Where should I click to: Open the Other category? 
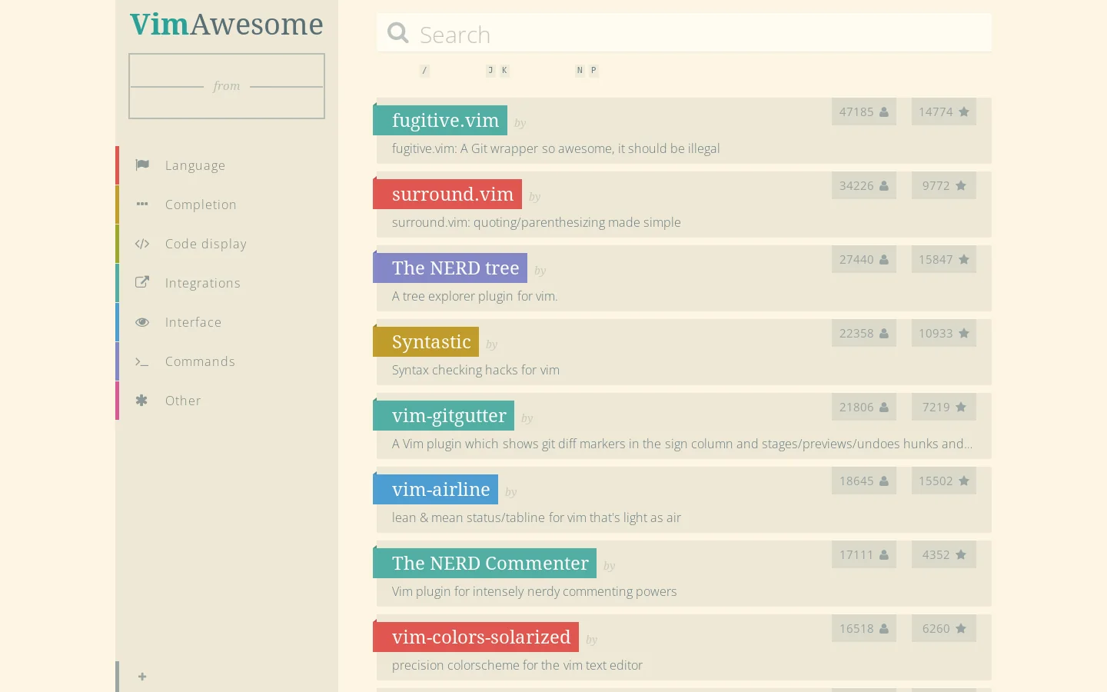pyautogui.click(x=227, y=401)
